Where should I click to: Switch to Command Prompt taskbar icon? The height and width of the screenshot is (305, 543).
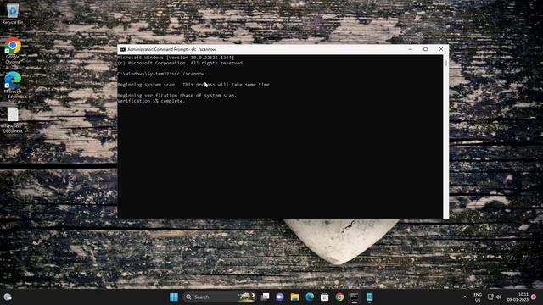coord(355,297)
